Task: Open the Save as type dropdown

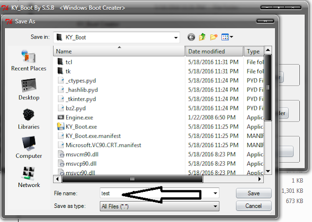Action: coord(215,206)
